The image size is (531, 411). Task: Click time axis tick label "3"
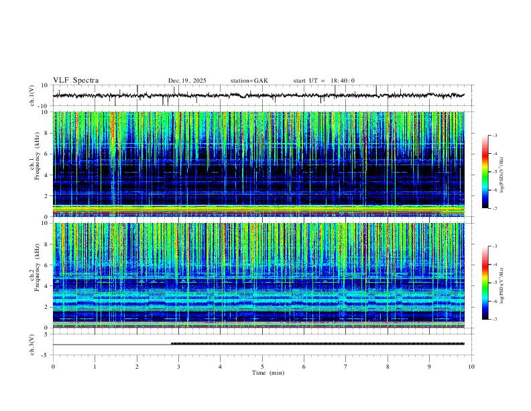[x=178, y=367]
